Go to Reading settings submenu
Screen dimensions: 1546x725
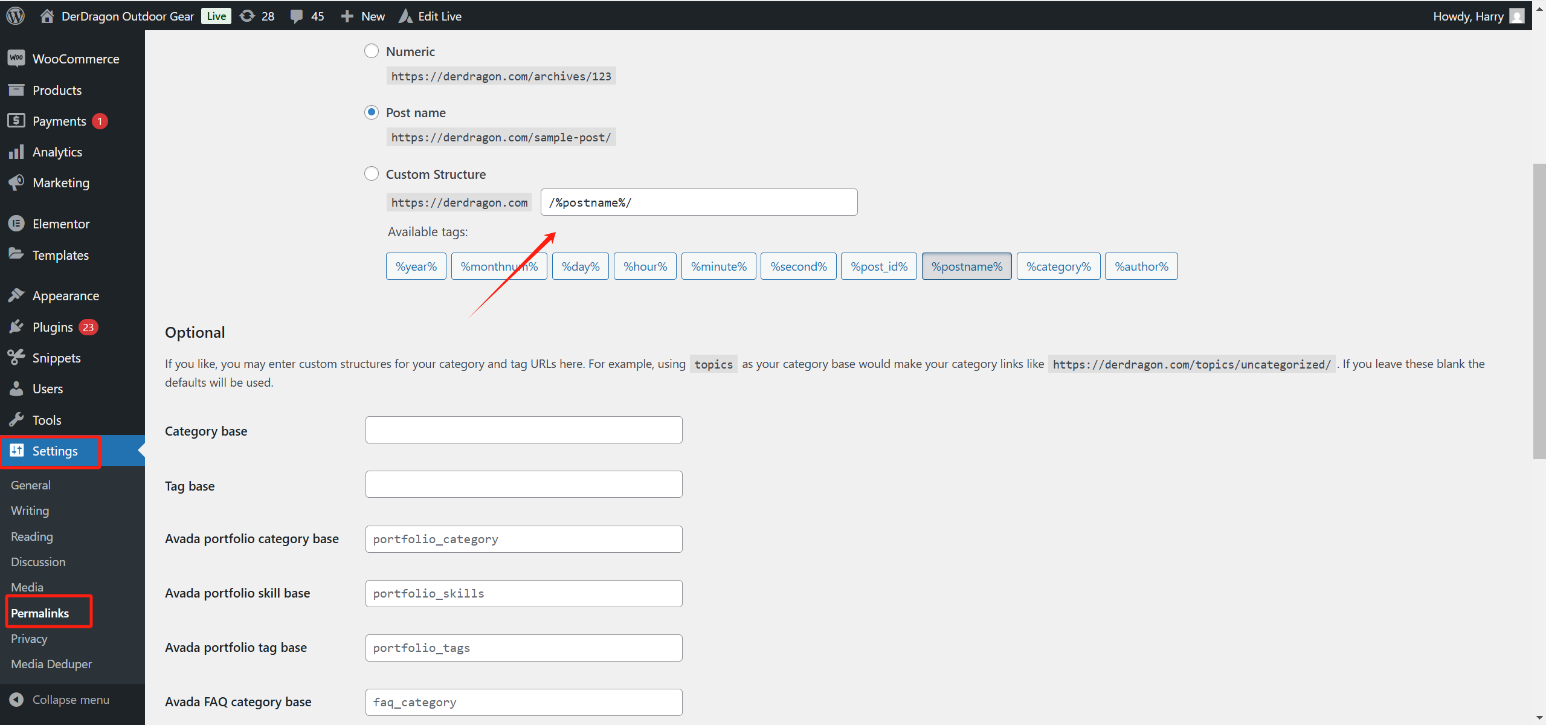(32, 536)
